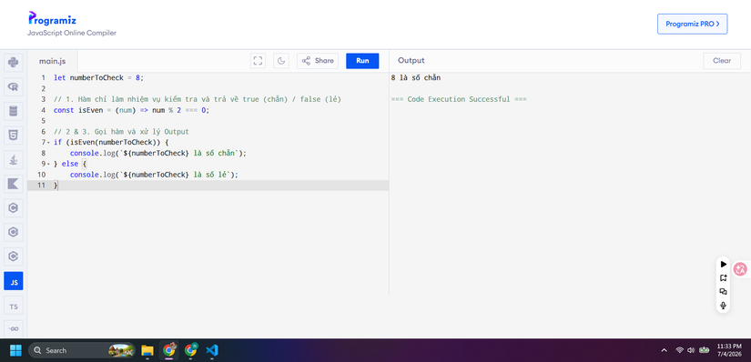Select the R language icon
Screen dimensions: 751x362
tap(14, 86)
